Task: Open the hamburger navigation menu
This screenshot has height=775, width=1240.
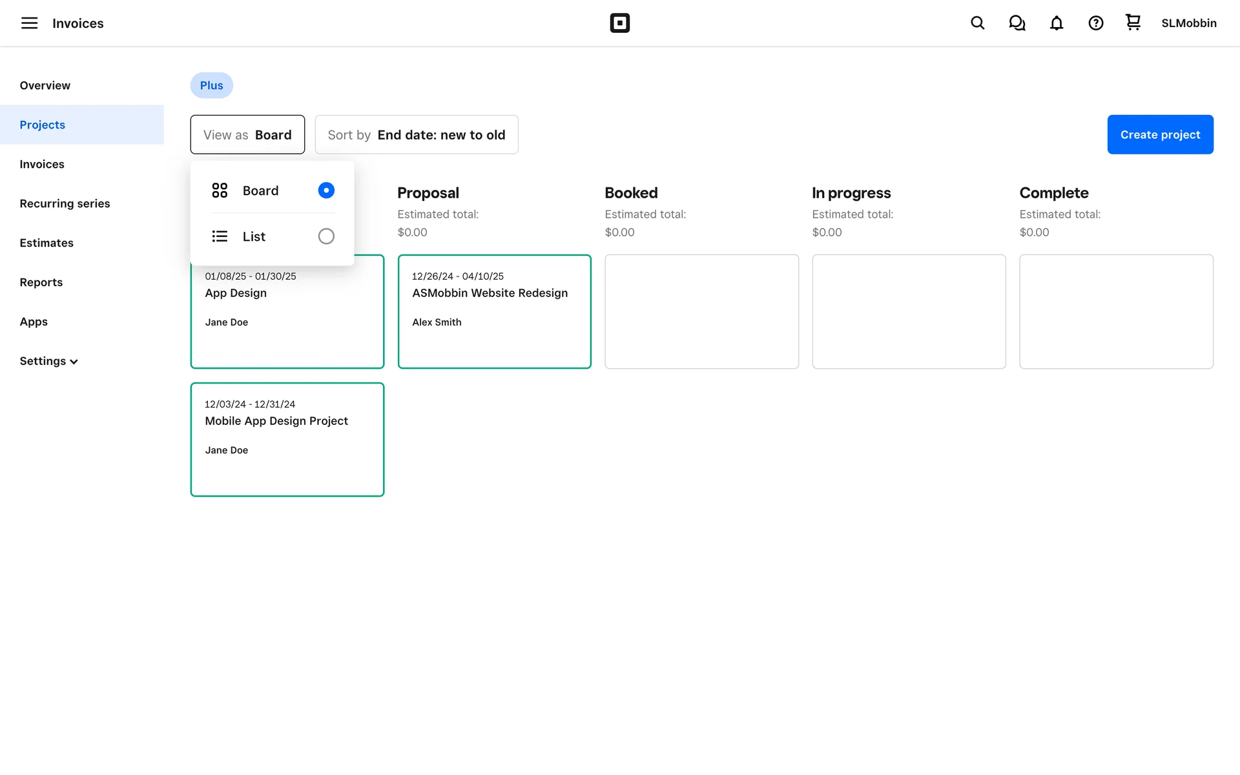Action: (x=29, y=23)
